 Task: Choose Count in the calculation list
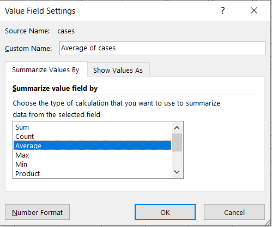click(x=92, y=136)
